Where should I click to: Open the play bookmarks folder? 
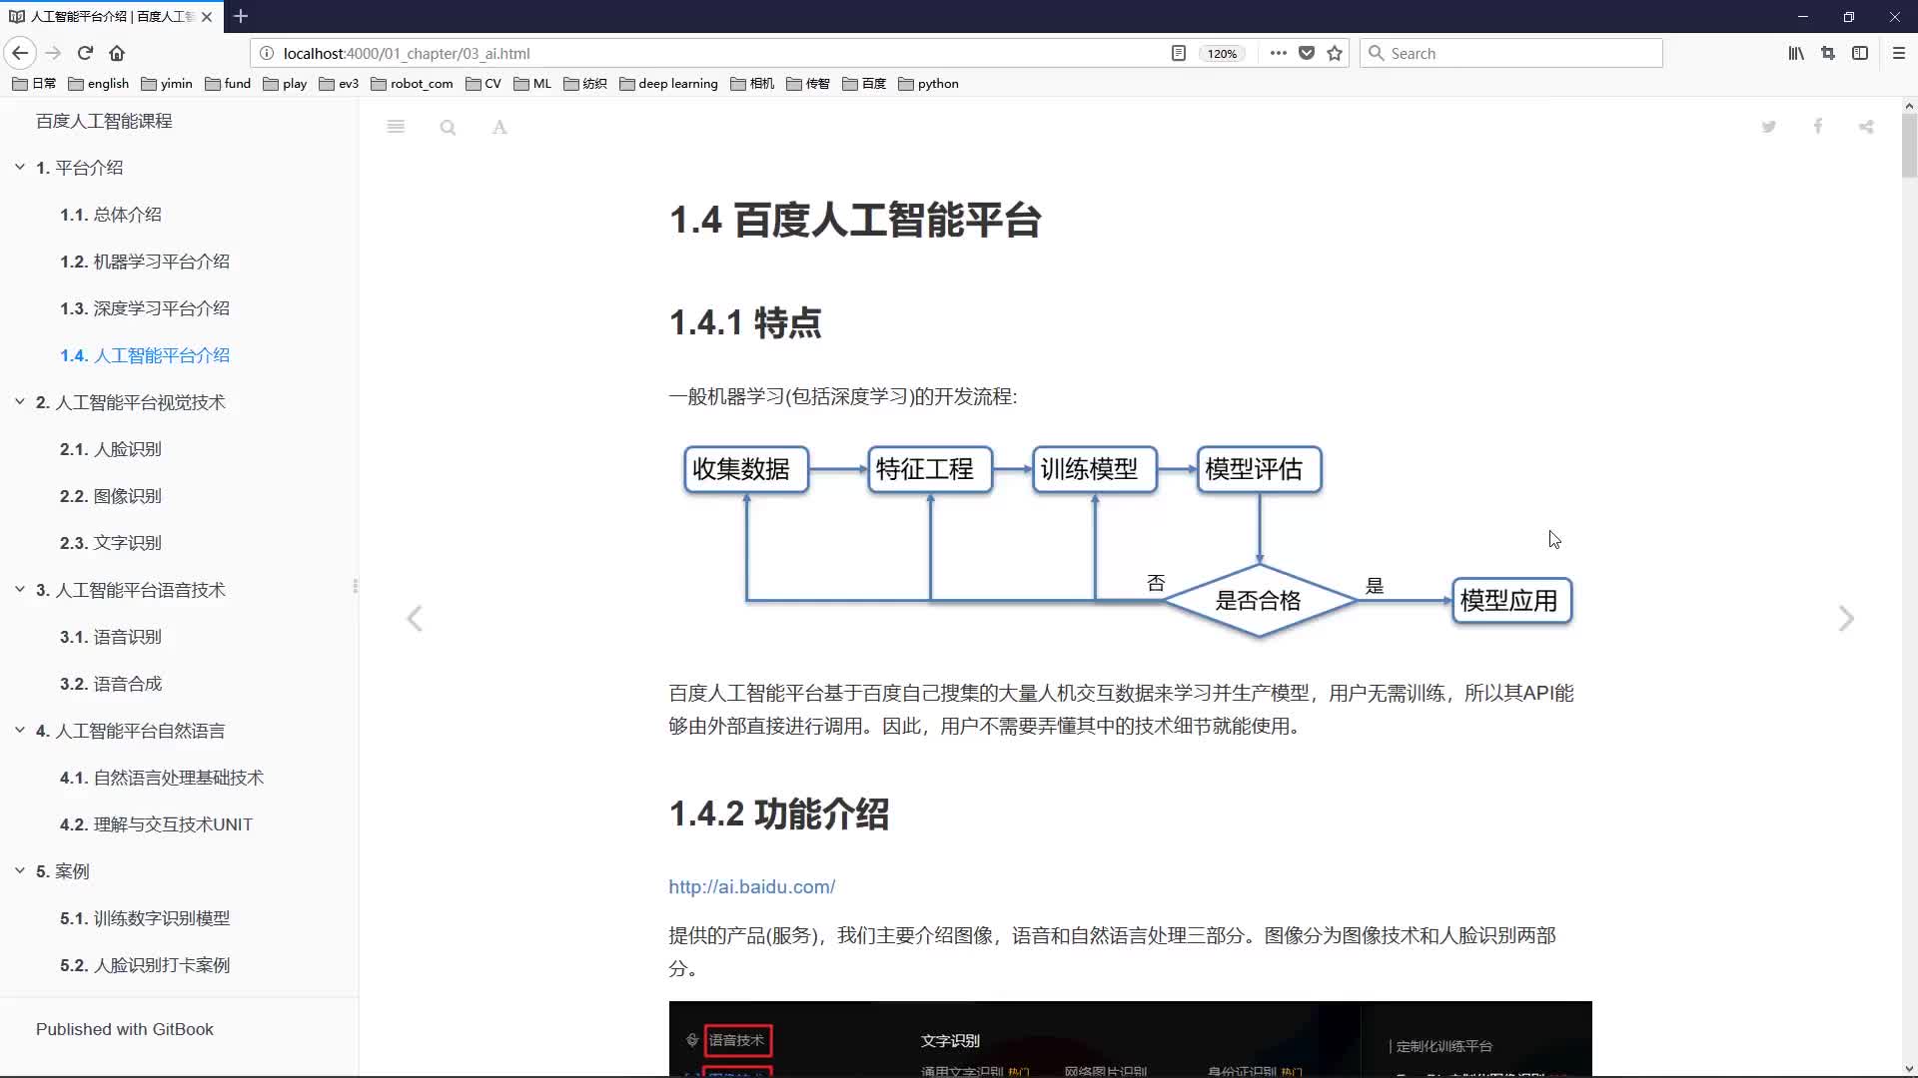point(285,84)
